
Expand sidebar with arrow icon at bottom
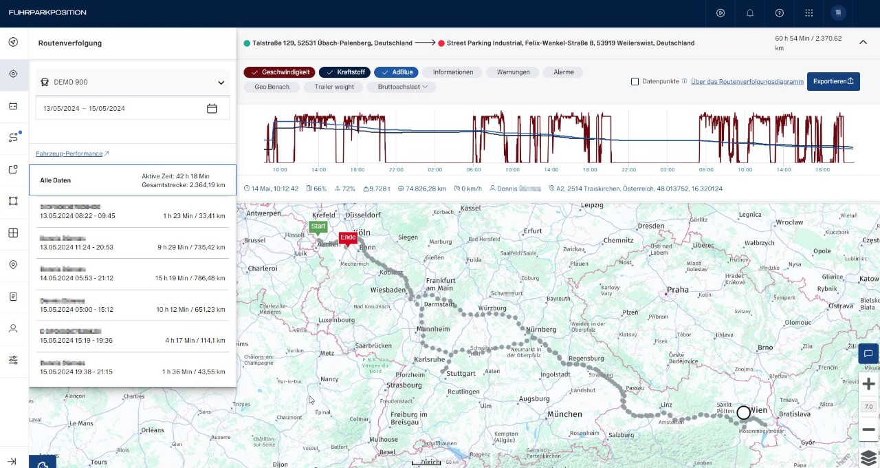click(x=12, y=461)
